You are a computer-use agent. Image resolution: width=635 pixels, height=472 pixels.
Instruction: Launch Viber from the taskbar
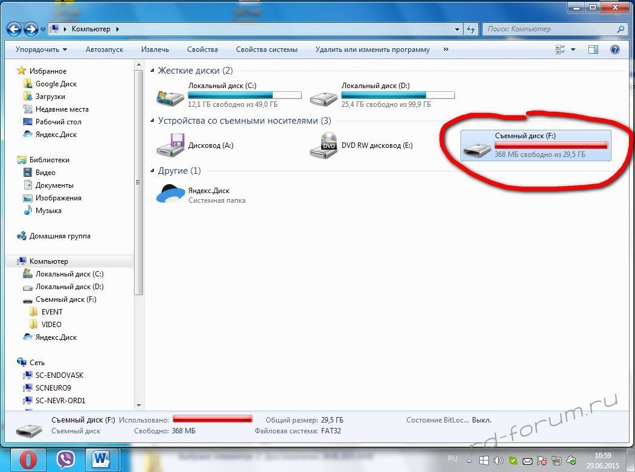point(66,459)
